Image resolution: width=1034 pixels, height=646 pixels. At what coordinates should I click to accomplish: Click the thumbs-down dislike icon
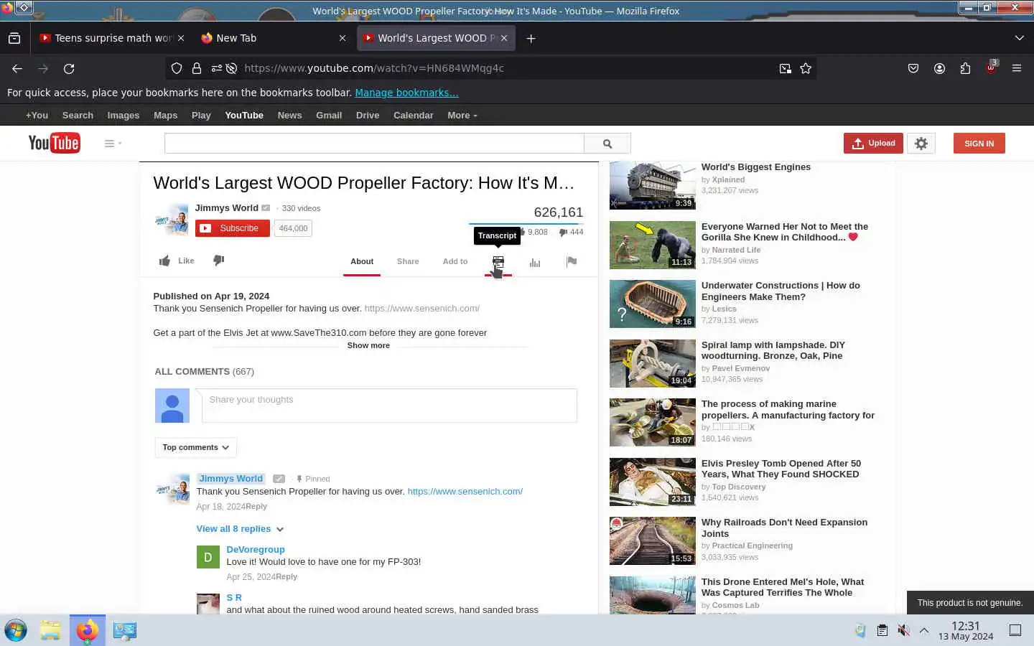(x=219, y=260)
